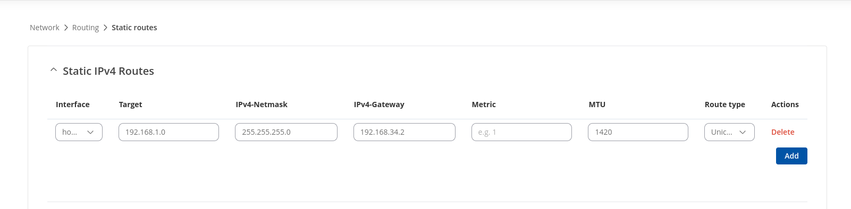Open the Interface dropdown showing 'ho...'
Screen dimensions: 851x209
point(79,132)
